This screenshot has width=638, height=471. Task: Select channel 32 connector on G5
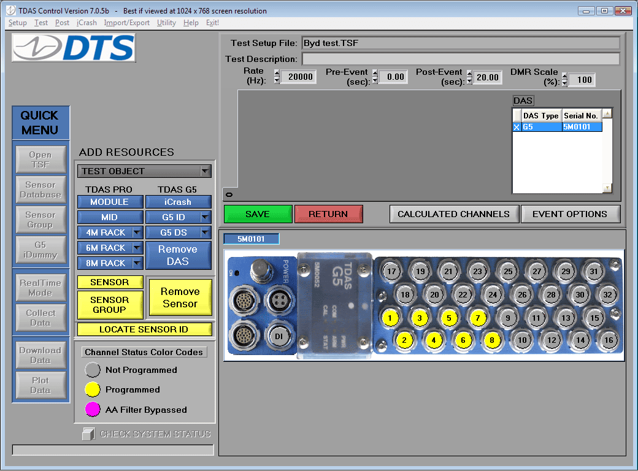(x=608, y=295)
